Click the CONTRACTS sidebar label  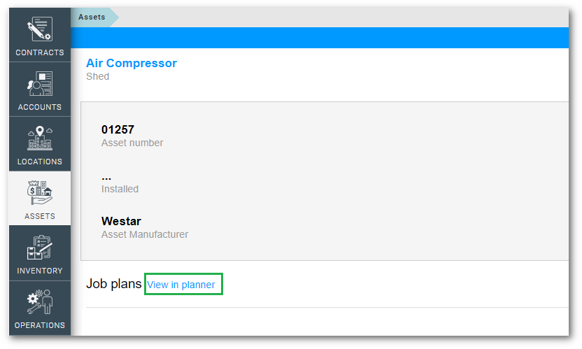tap(40, 52)
